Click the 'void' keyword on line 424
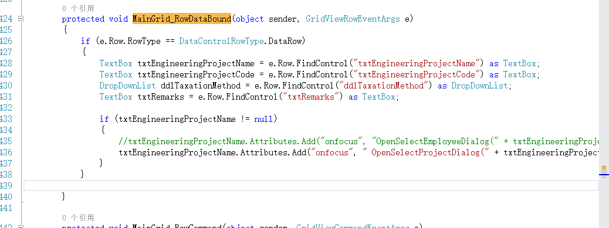 [118, 19]
